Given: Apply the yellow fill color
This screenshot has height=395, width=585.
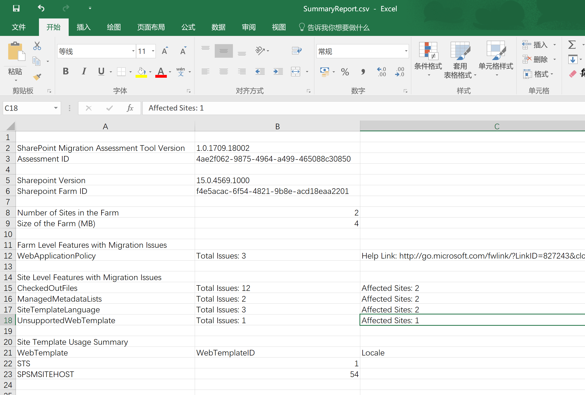Looking at the screenshot, I should tap(141, 72).
